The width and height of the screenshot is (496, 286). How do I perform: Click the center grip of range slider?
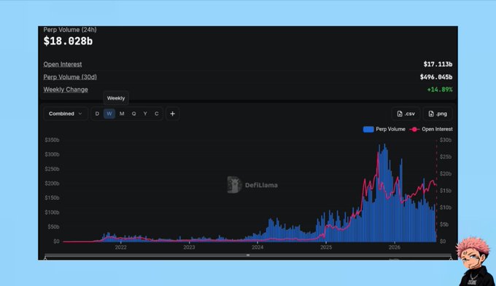248,255
